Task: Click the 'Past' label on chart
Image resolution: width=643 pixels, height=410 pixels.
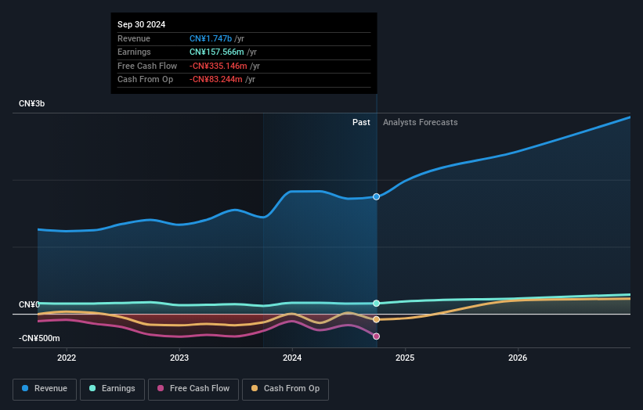Action: [361, 122]
